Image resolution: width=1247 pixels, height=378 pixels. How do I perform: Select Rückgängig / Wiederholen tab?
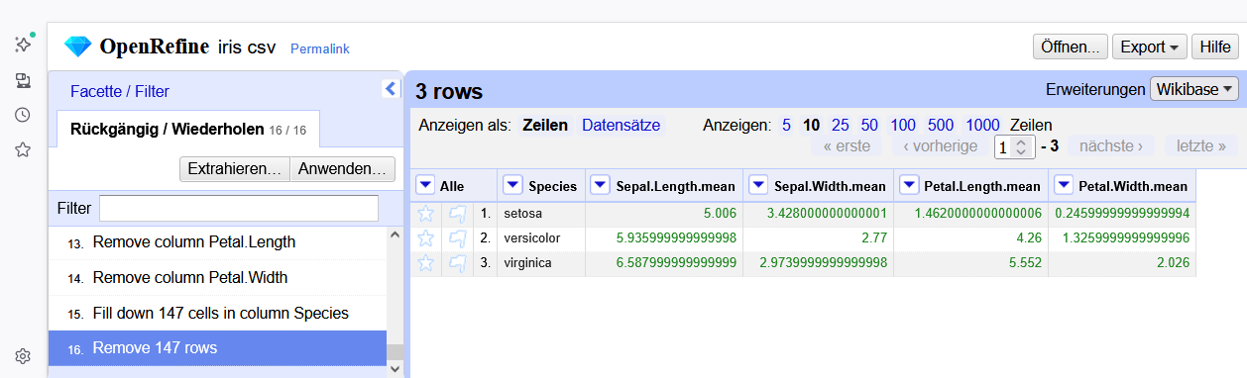[188, 129]
